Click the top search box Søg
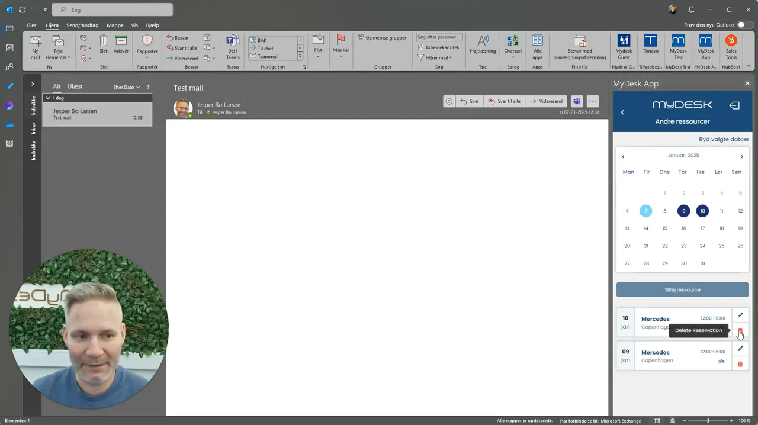The width and height of the screenshot is (758, 425). [113, 9]
